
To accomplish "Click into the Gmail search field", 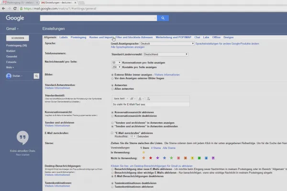I will [x=99, y=18].
